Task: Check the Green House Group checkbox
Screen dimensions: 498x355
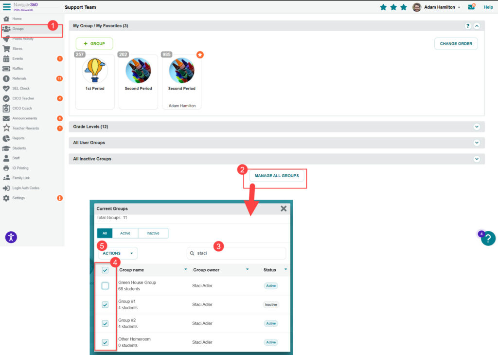Action: click(105, 286)
